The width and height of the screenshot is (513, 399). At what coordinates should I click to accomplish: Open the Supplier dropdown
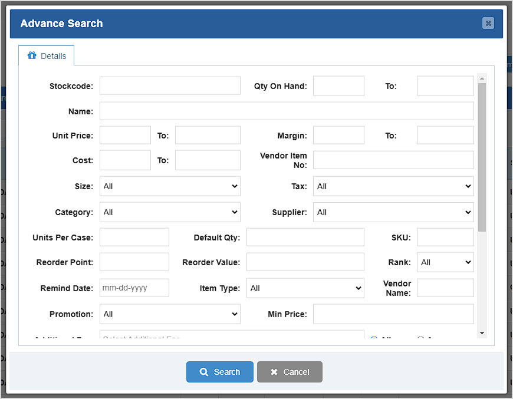(393, 211)
